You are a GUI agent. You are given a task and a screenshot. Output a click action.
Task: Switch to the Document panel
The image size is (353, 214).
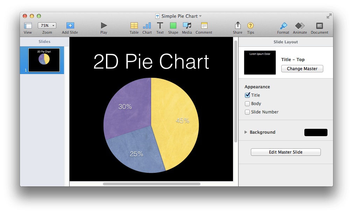[319, 28]
